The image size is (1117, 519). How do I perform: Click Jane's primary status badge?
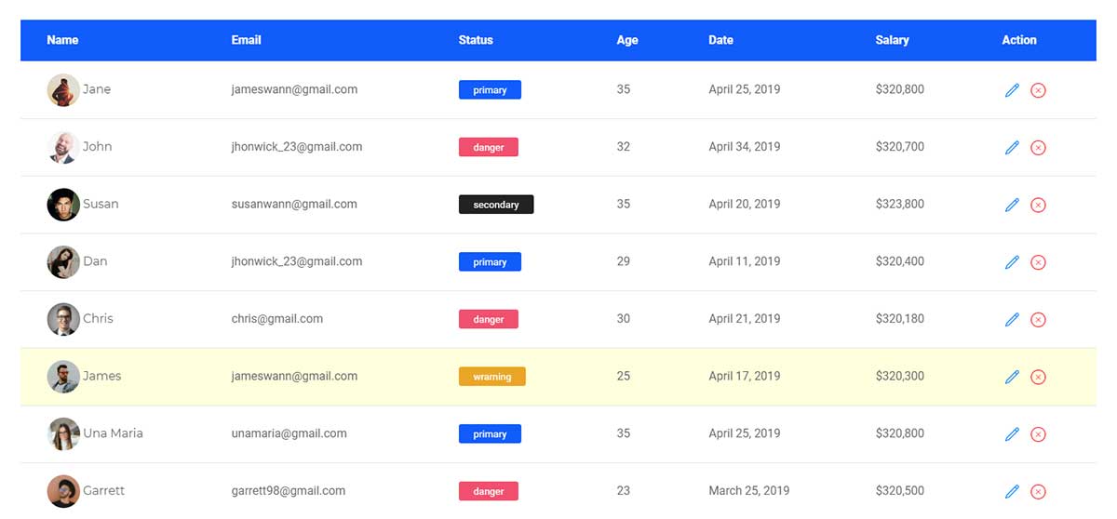(490, 90)
